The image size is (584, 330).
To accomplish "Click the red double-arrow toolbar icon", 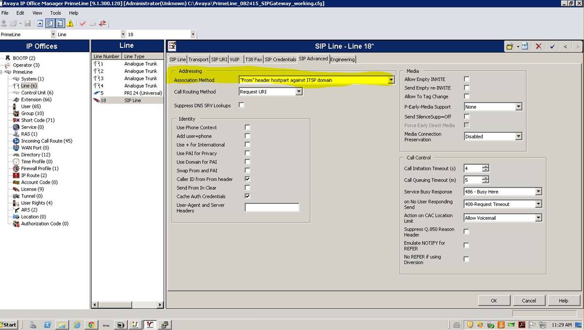I will [103, 23].
